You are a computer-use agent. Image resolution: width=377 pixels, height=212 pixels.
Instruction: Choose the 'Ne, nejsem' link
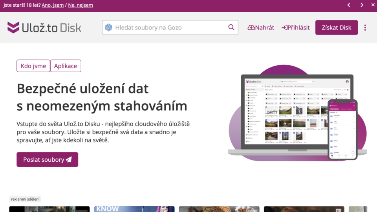[x=81, y=5]
